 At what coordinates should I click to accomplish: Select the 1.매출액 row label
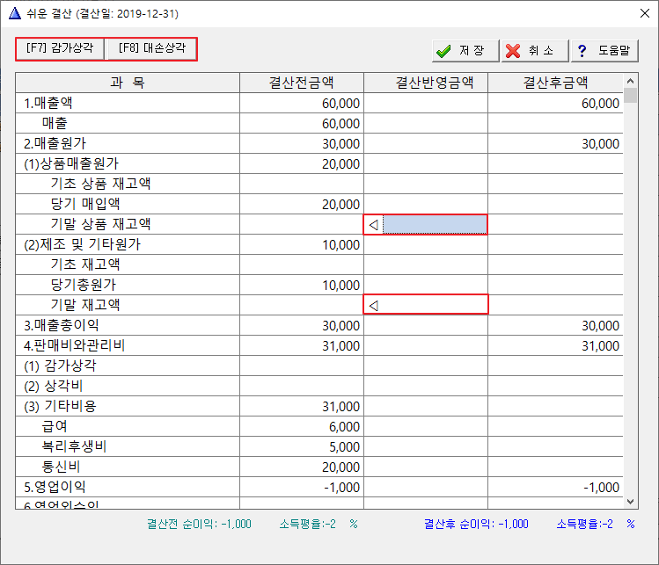click(x=48, y=103)
